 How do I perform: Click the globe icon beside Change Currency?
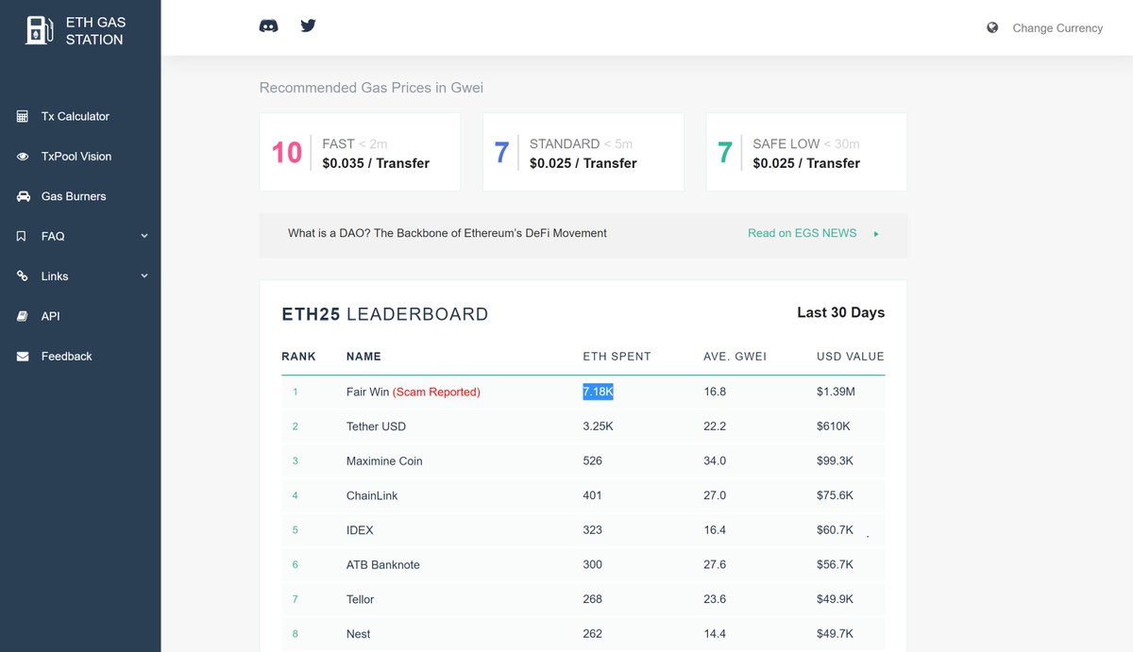(x=992, y=27)
